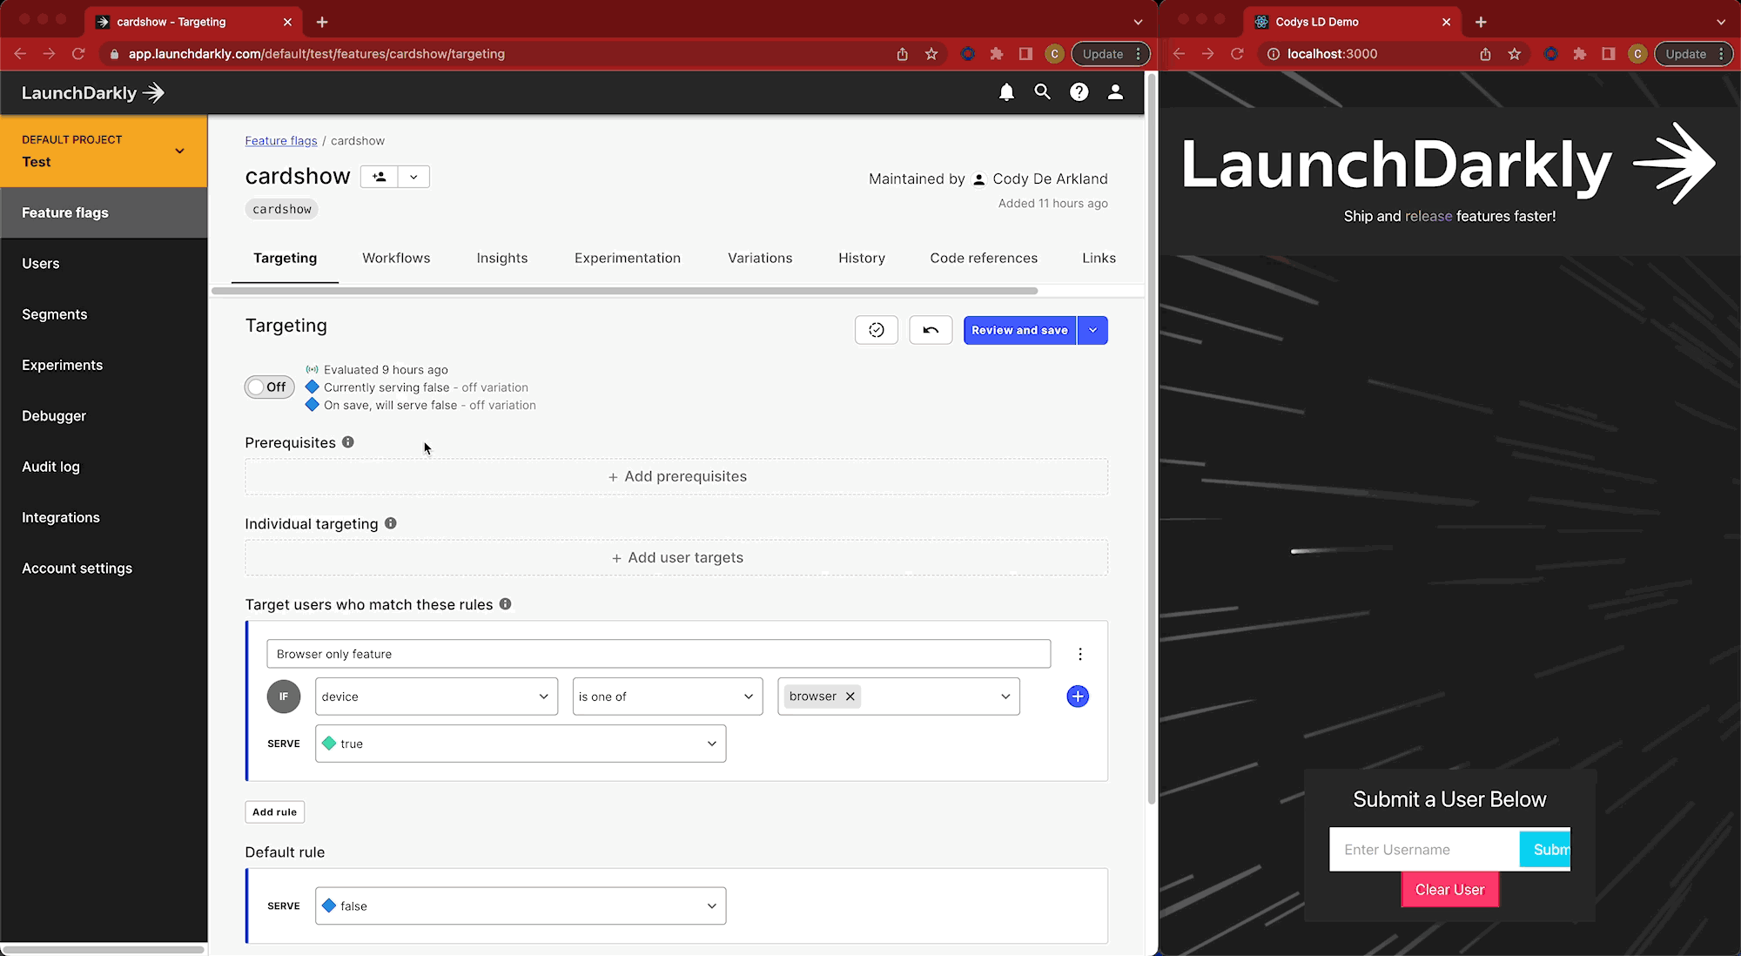
Task: Click the scheduled changes clock-check icon
Action: [x=877, y=330]
